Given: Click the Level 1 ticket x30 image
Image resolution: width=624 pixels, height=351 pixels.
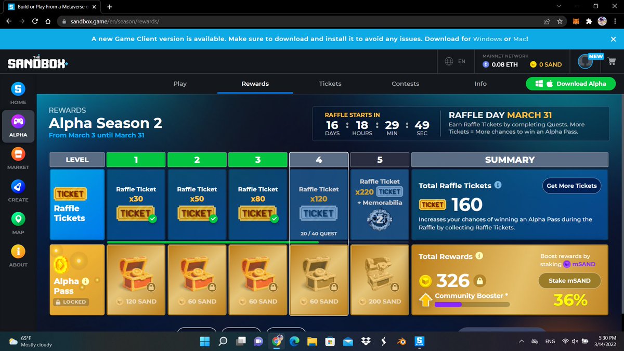Looking at the screenshot, I should (x=136, y=213).
